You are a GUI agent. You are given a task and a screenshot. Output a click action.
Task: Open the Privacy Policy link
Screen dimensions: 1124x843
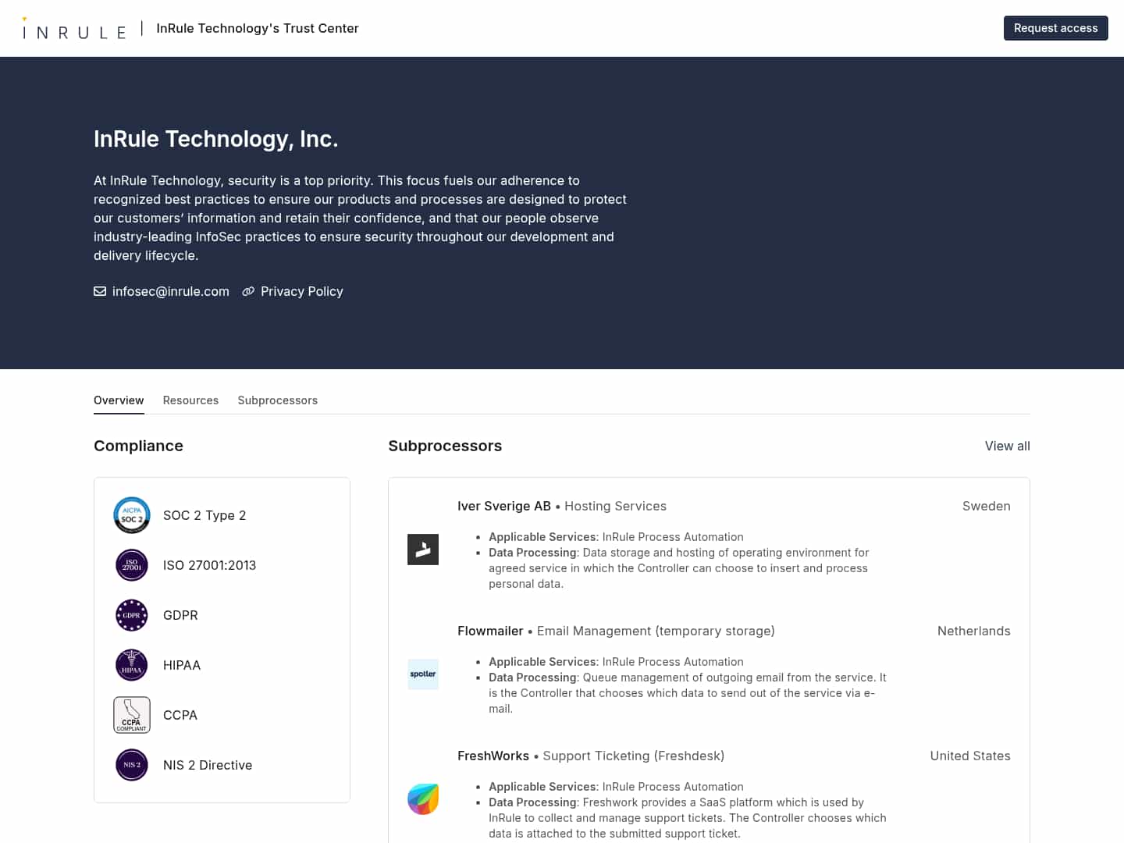pyautogui.click(x=302, y=291)
